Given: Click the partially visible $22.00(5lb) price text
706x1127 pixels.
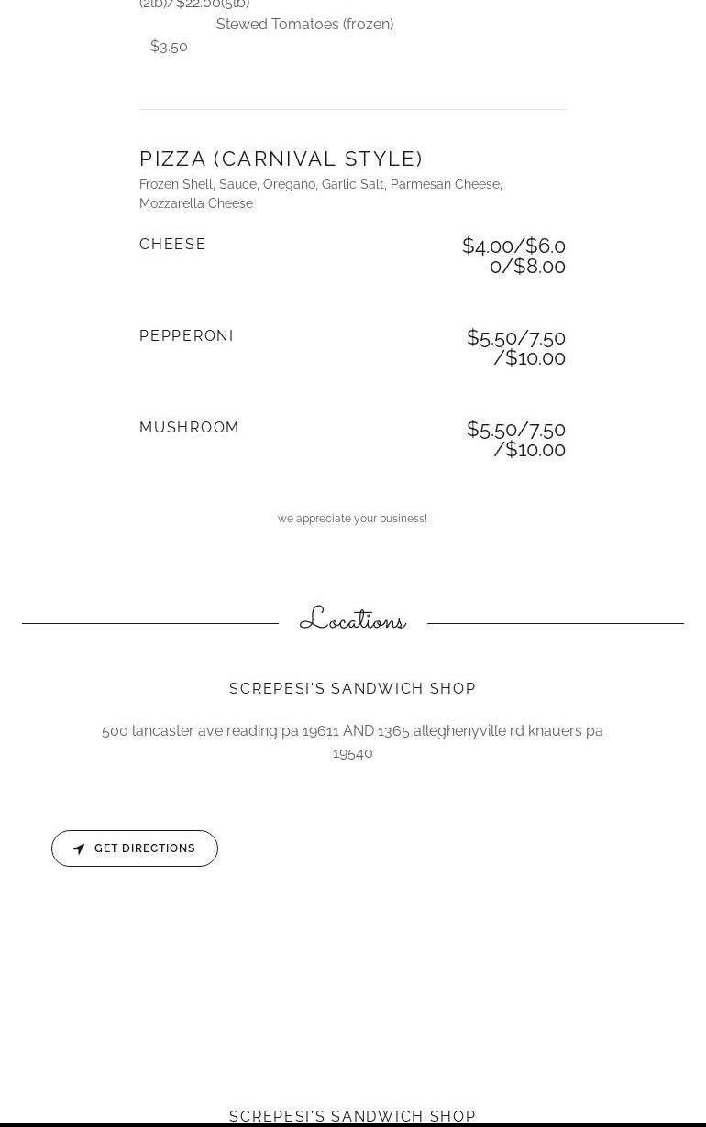Looking at the screenshot, I should pyautogui.click(x=212, y=5).
